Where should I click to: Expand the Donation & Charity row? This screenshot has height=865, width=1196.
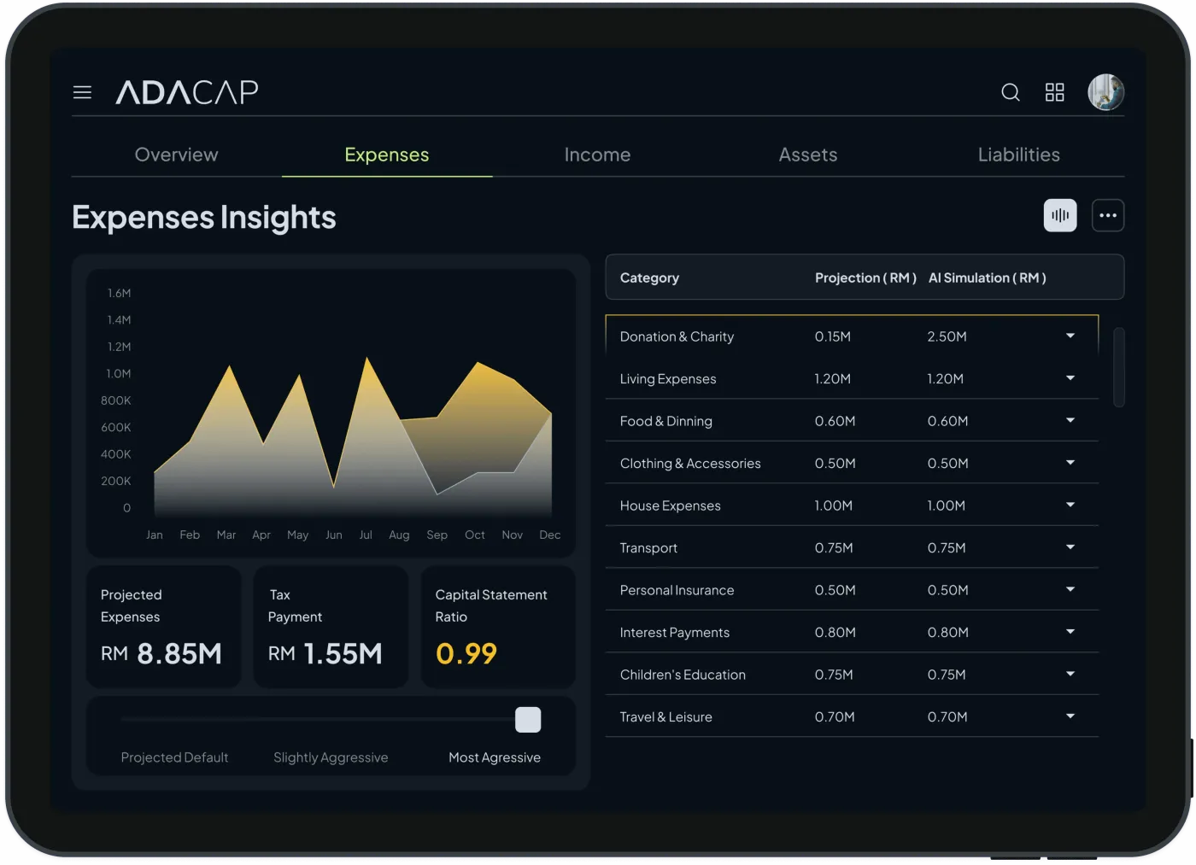1070,336
